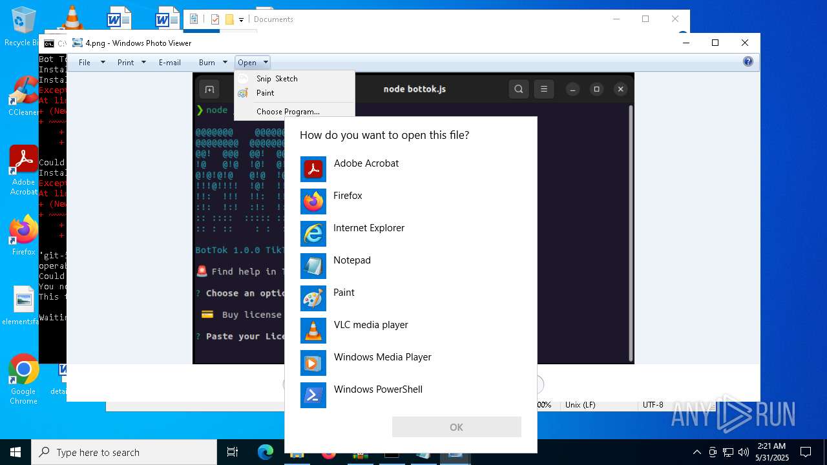Select VLC media player option
Screen dimensions: 827x465
coord(410,331)
